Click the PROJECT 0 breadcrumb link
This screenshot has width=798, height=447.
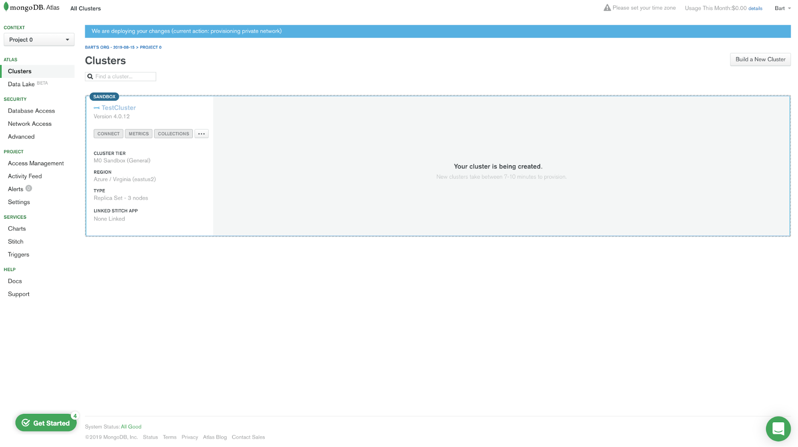tap(150, 47)
